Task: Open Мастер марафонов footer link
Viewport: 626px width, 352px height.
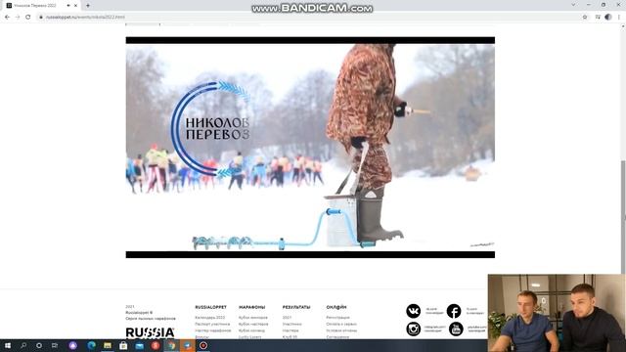Action: pos(213,330)
